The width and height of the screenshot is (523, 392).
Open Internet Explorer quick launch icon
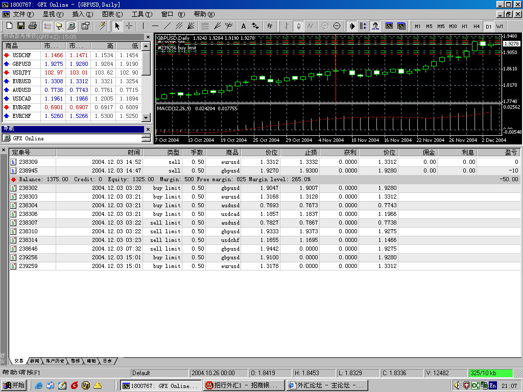click(x=39, y=386)
